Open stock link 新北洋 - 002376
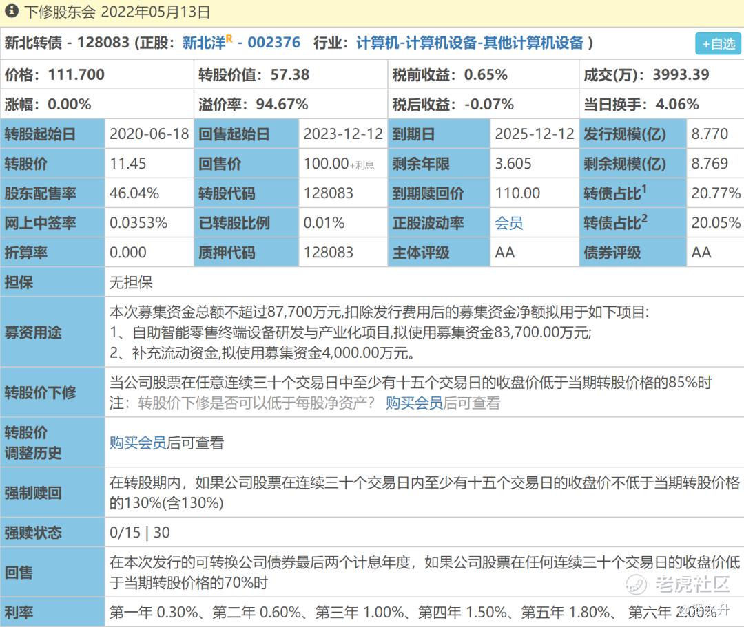The image size is (744, 627). coord(242,43)
